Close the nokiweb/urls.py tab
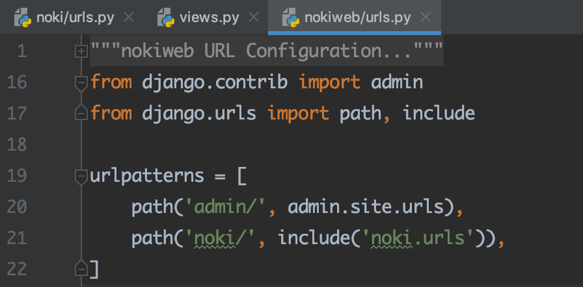583x287 pixels. pos(426,18)
